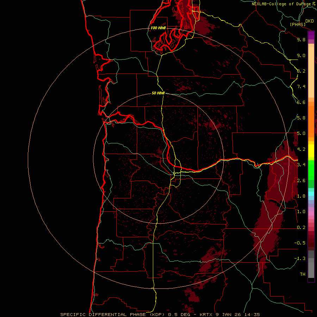Click the 6.6 value on color scale

tap(301, 102)
